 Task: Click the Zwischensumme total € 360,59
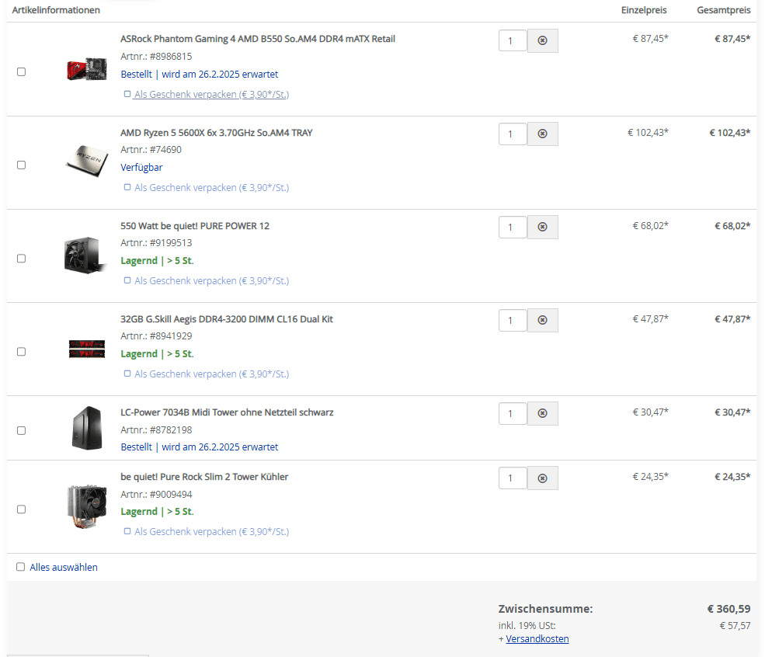click(x=729, y=609)
